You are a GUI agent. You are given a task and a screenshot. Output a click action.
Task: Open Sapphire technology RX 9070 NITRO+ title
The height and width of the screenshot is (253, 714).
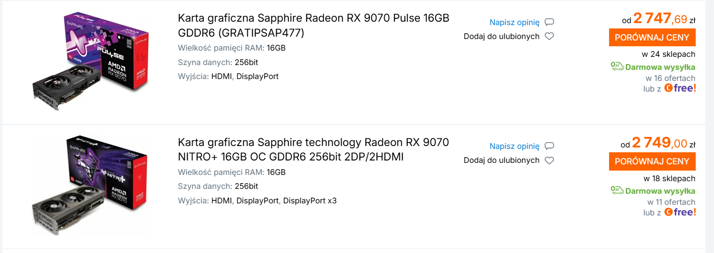313,149
